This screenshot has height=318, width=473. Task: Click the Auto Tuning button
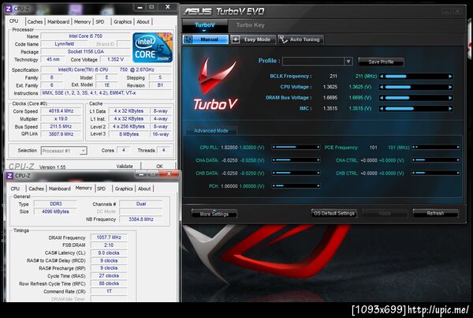tap(300, 39)
